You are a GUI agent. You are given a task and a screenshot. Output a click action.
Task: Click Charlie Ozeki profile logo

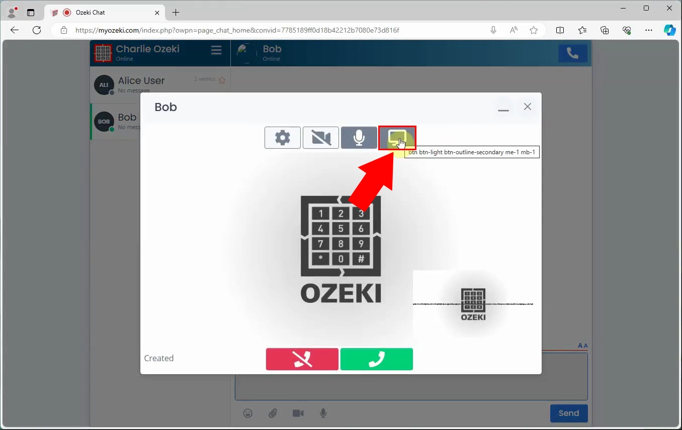[103, 53]
